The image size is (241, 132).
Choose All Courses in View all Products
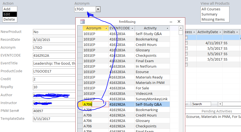(x=215, y=9)
